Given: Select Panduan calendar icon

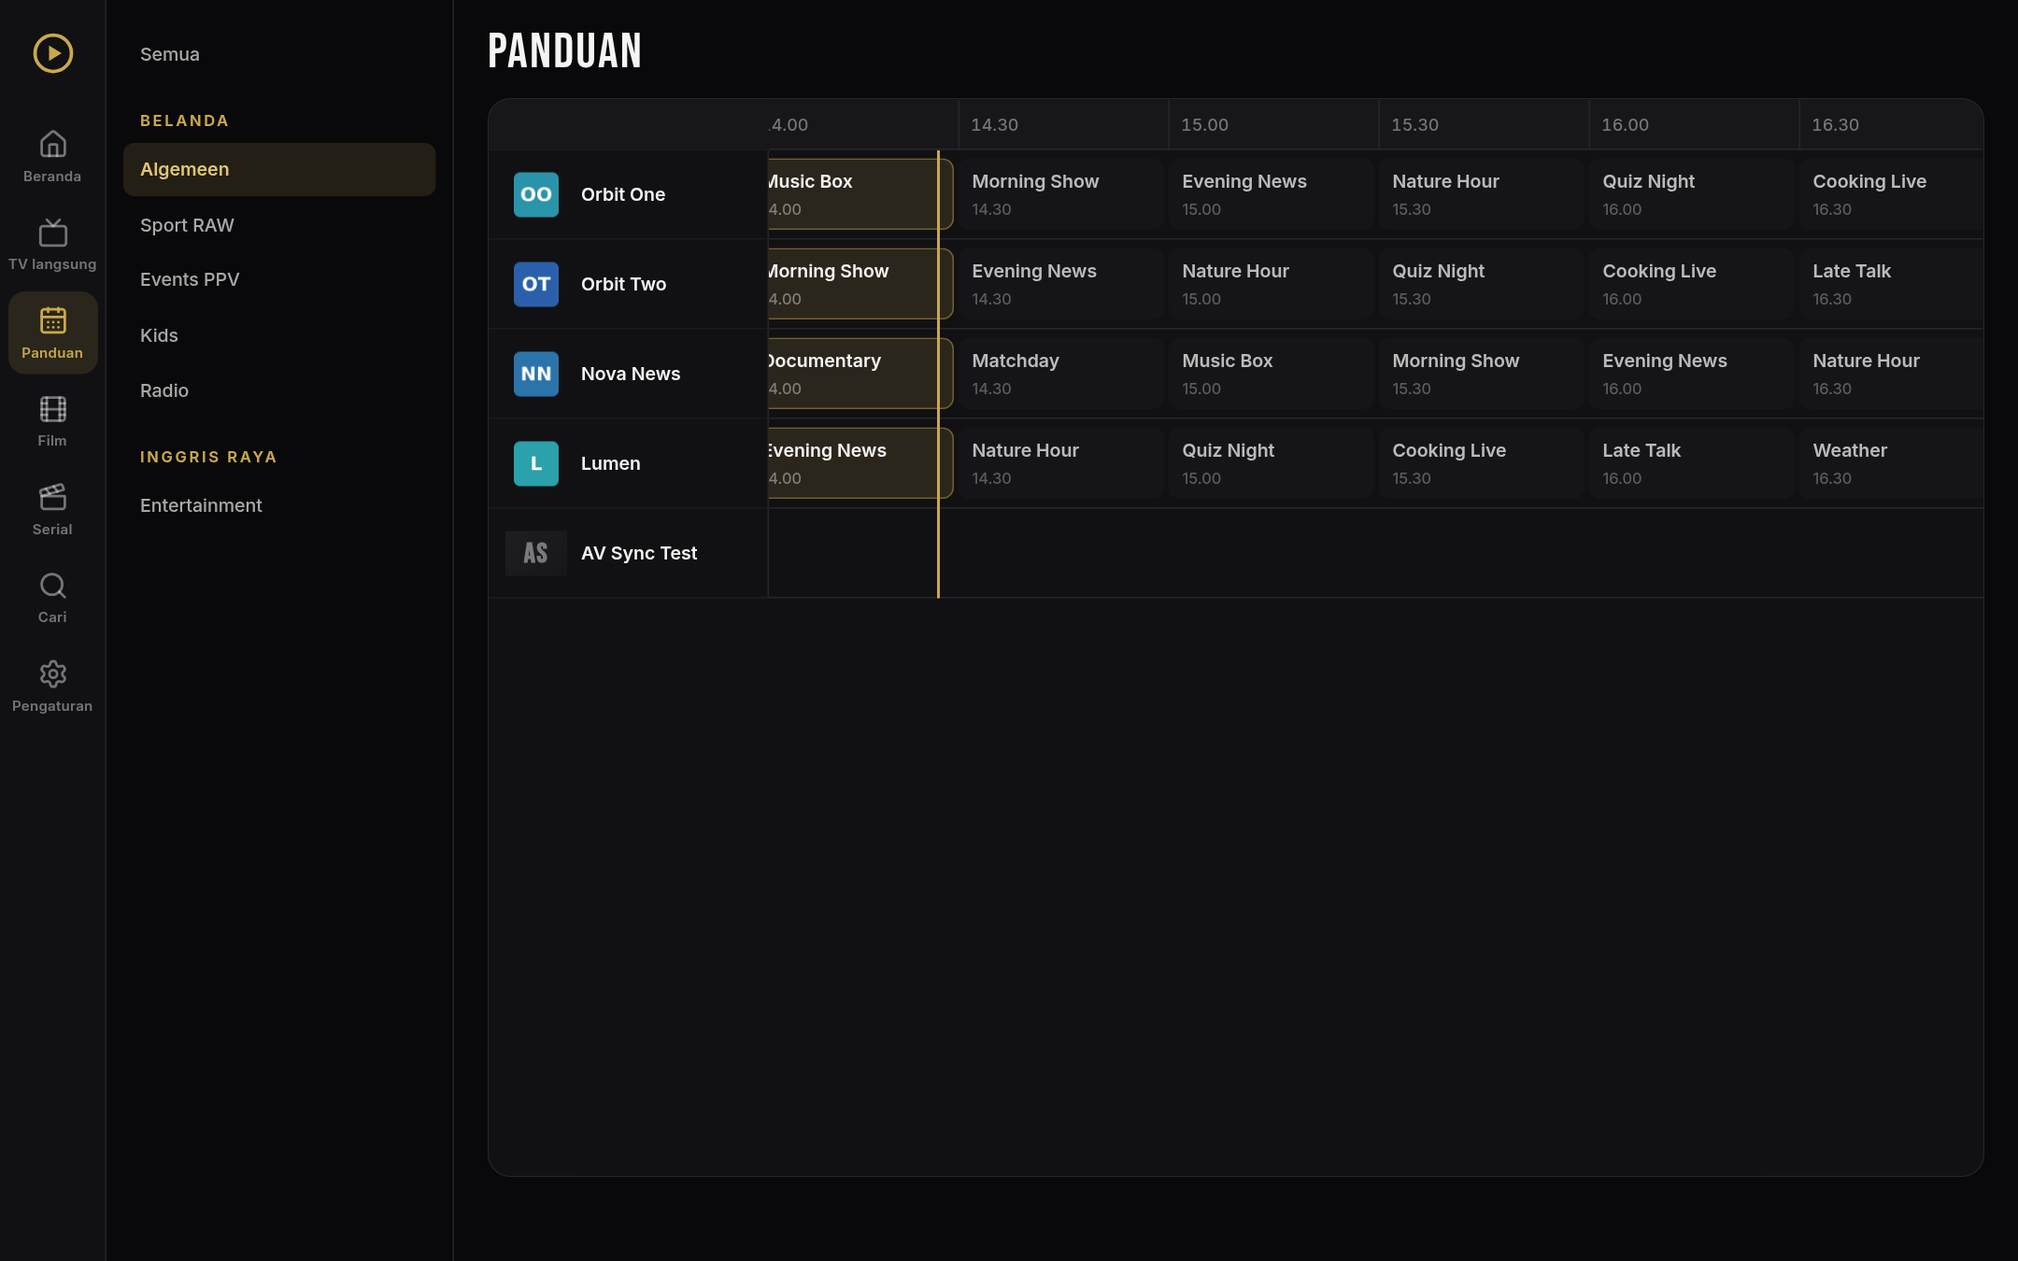Looking at the screenshot, I should click(53, 320).
